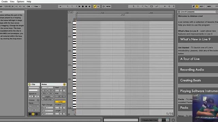This screenshot has height=122, width=218.
Task: Click the 1.2 beat marker in ruler
Action: pos(102,13)
